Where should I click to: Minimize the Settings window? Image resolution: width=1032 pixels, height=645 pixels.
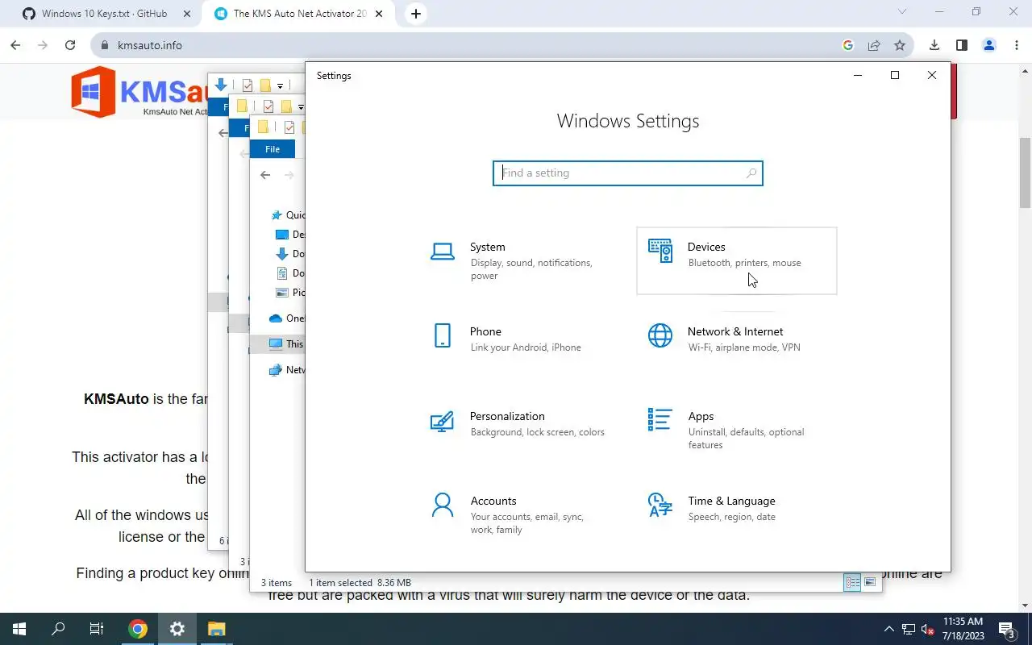pyautogui.click(x=858, y=75)
